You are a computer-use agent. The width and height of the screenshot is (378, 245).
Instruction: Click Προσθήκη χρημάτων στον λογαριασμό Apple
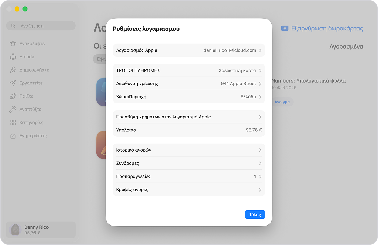click(x=163, y=117)
